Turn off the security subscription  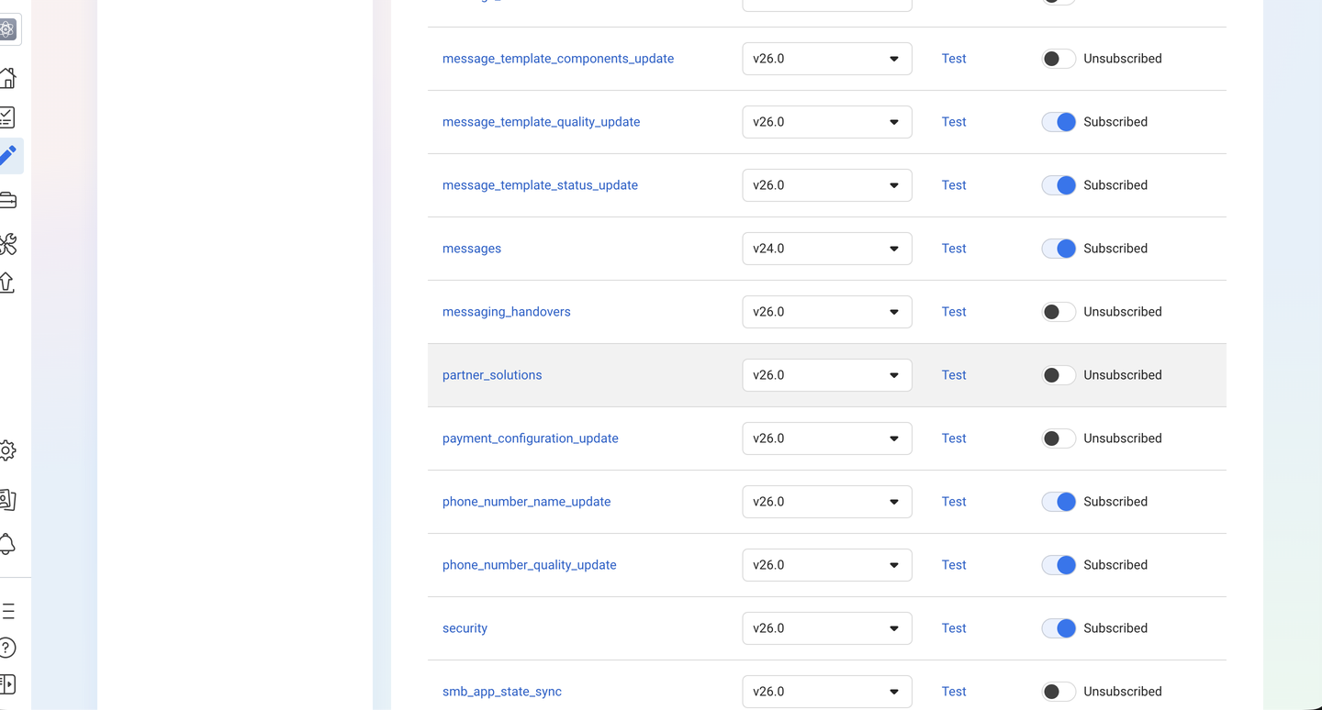pyautogui.click(x=1059, y=628)
